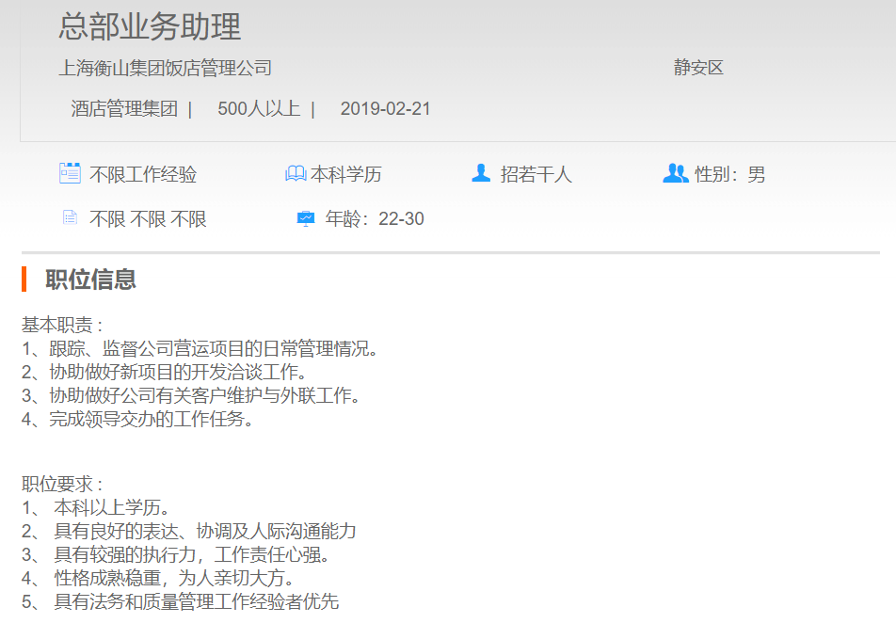Select the 职位信息 section heading
This screenshot has width=896, height=623.
(90, 280)
